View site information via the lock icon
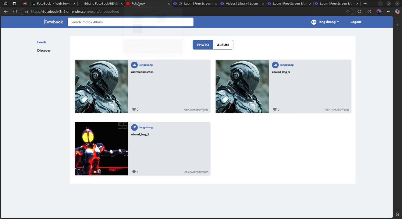Screen dimensions: 402x219 click(27, 12)
